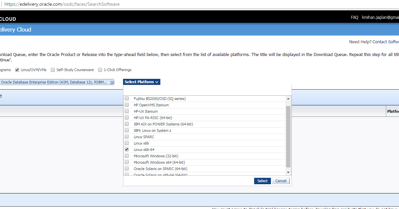Check HP OpenVMS Itanium platform

[x=127, y=105]
